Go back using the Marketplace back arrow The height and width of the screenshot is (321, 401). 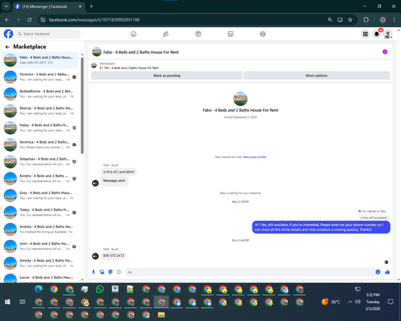coord(7,47)
